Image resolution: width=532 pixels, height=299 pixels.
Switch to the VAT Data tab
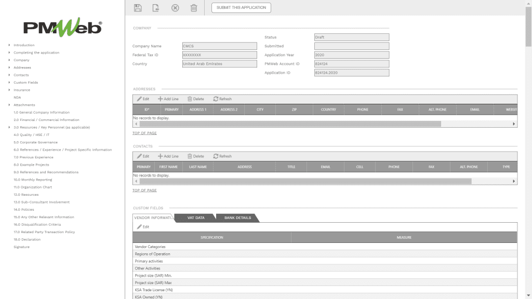pos(196,218)
